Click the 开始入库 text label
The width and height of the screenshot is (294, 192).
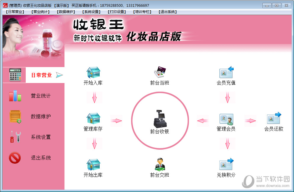[93, 83]
